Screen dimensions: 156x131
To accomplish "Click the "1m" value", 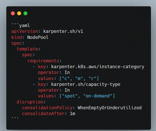I will tap(72, 114).
